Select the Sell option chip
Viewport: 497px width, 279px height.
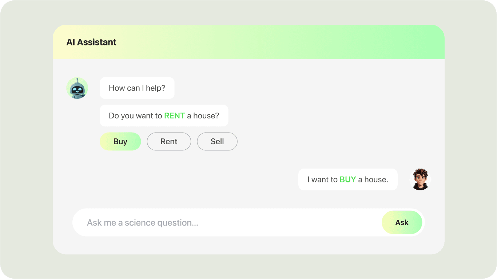[217, 141]
